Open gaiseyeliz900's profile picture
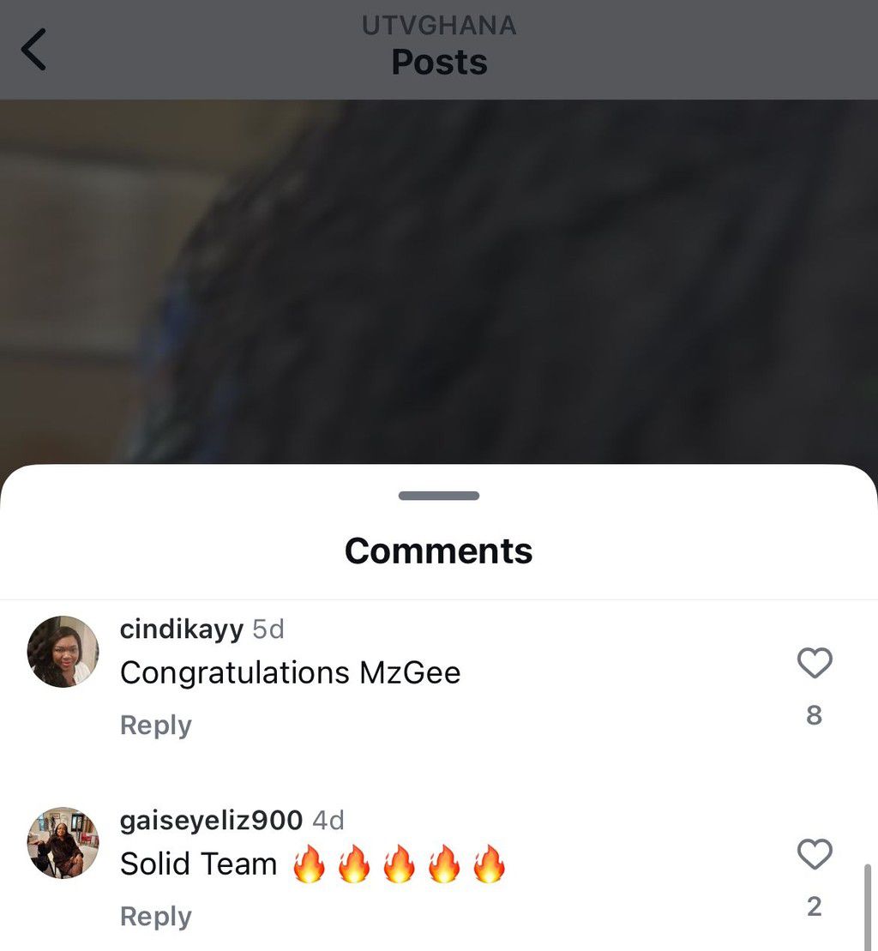 click(63, 842)
